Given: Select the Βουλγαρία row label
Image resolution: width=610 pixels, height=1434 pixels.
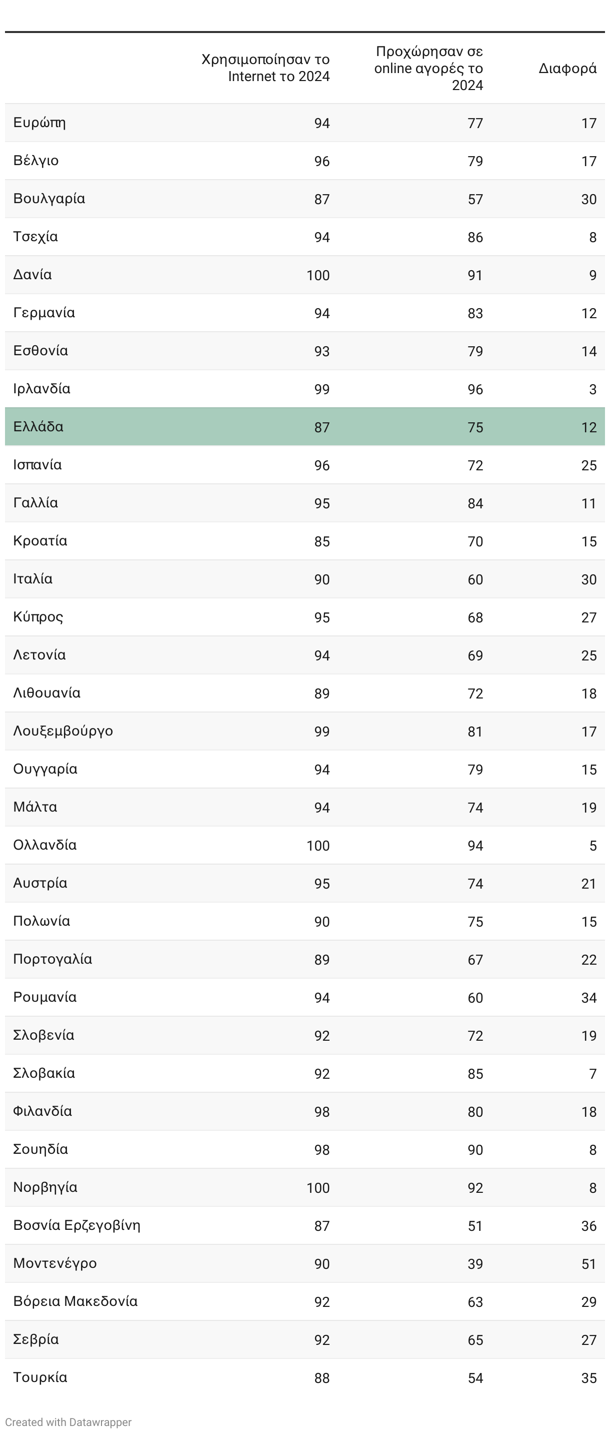Looking at the screenshot, I should click(49, 199).
